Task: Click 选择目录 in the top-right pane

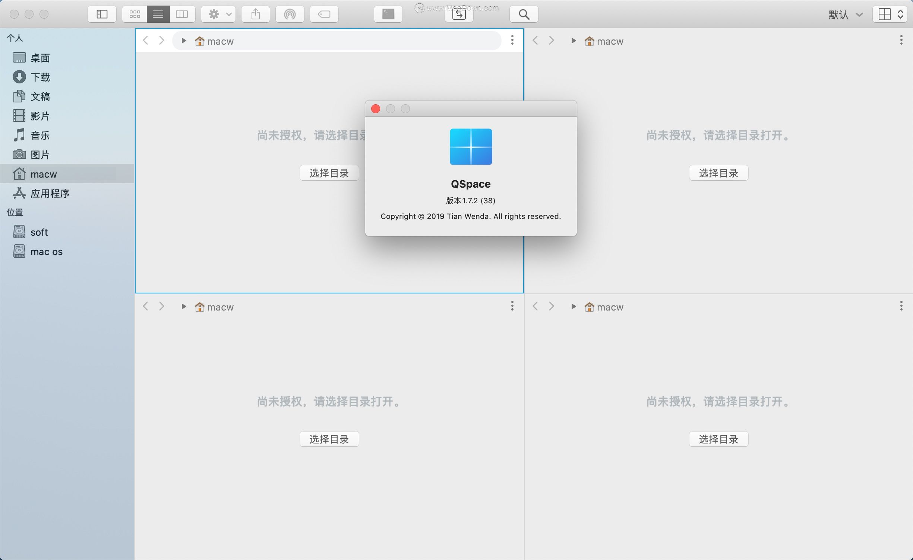Action: [718, 173]
